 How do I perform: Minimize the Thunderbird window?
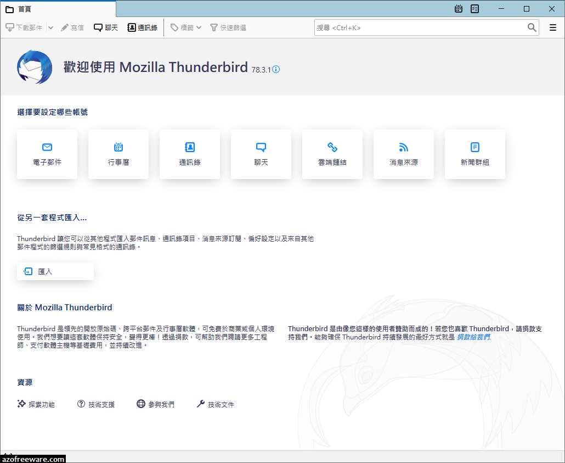click(x=501, y=9)
